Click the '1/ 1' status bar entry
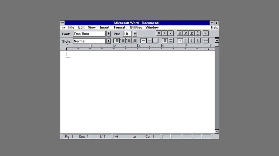 (x=102, y=137)
